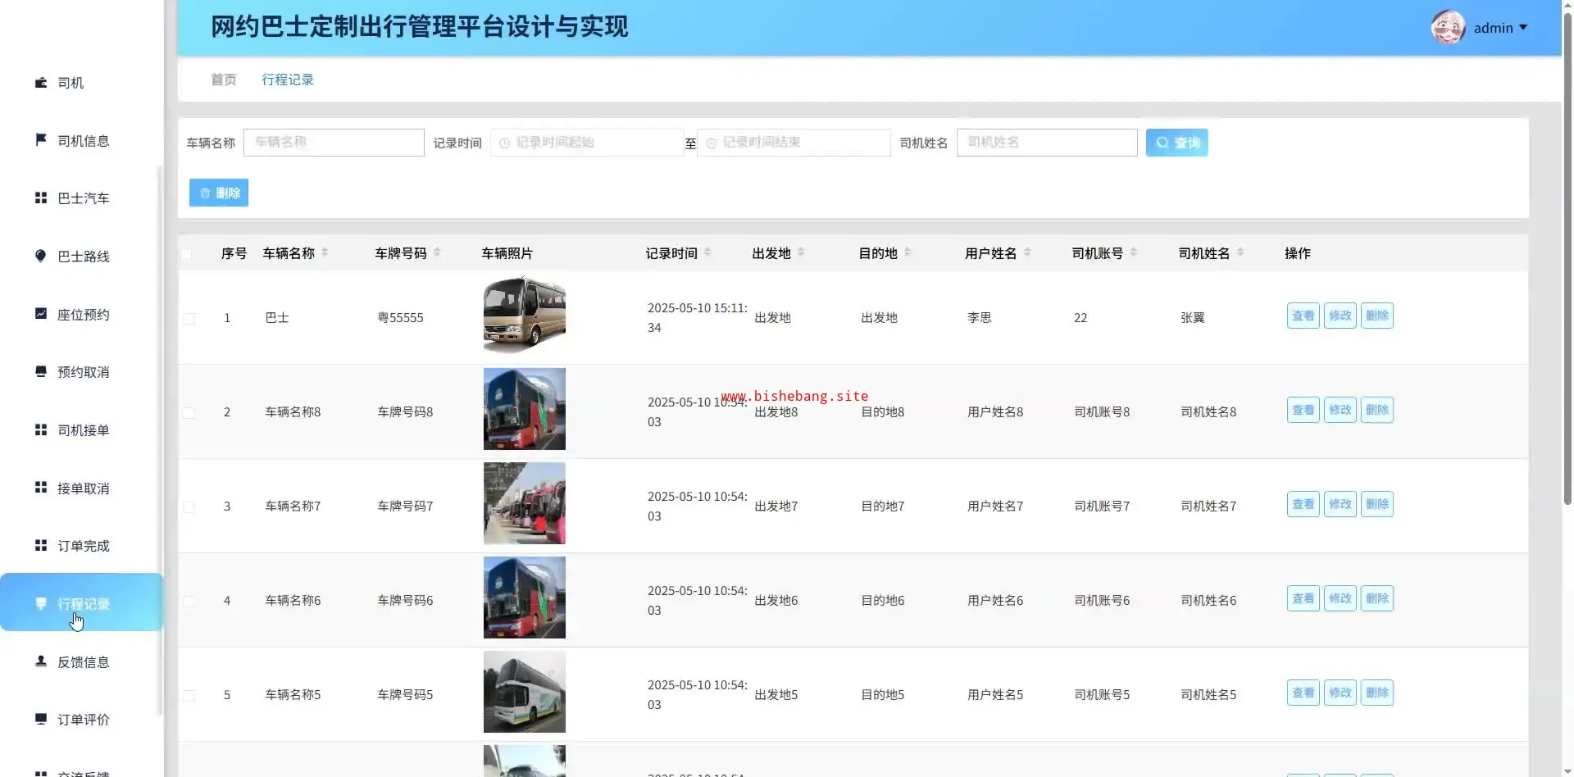Click the grid icon beside 巴士汽车
Screen dimensions: 1574x777
coord(41,198)
